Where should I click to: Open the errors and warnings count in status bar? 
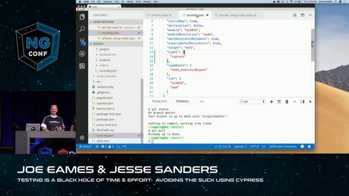pos(107,146)
